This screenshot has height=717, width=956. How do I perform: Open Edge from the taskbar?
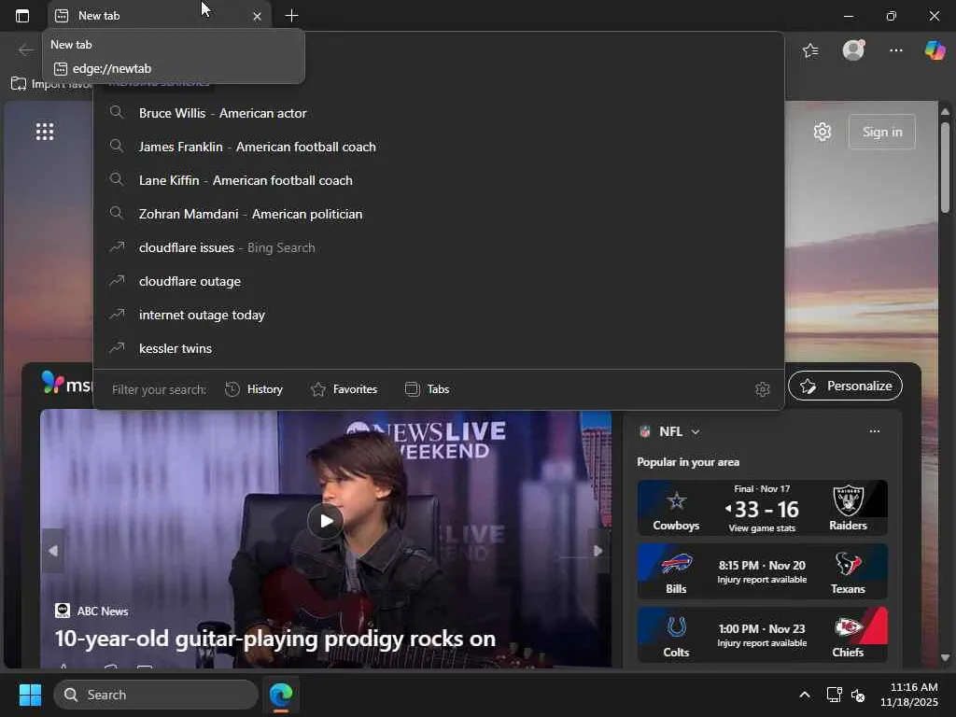tap(281, 695)
